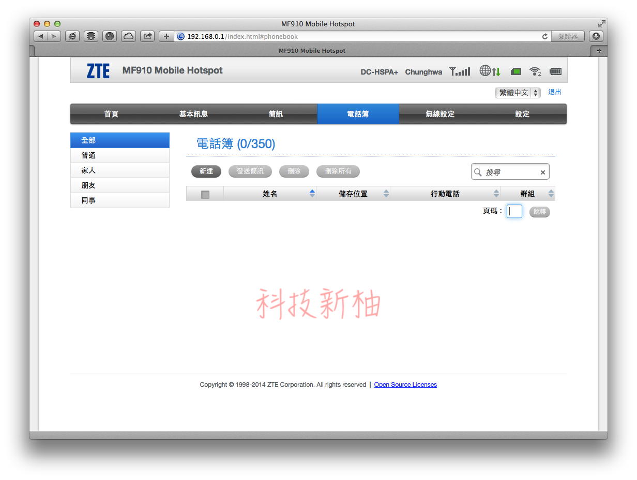Viewport: 637px width, 480px height.
Task: Click the DC-HSPA+ network type text
Action: (x=380, y=72)
